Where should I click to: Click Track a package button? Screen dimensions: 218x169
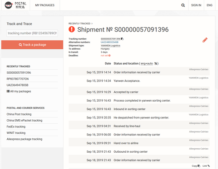pyautogui.click(x=32, y=45)
